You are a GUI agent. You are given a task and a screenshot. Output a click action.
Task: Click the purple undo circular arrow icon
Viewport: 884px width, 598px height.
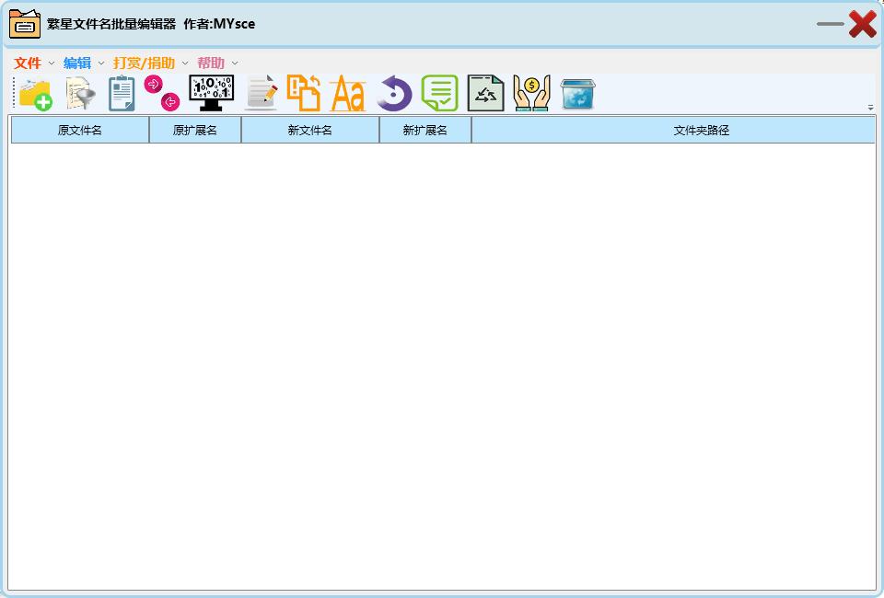pos(395,94)
